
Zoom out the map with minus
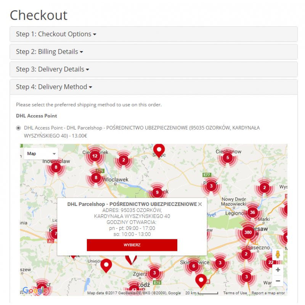278,281
